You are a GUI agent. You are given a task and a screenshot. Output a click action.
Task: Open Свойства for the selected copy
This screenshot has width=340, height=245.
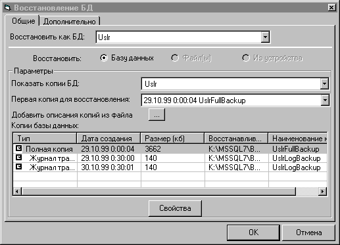[x=175, y=208]
